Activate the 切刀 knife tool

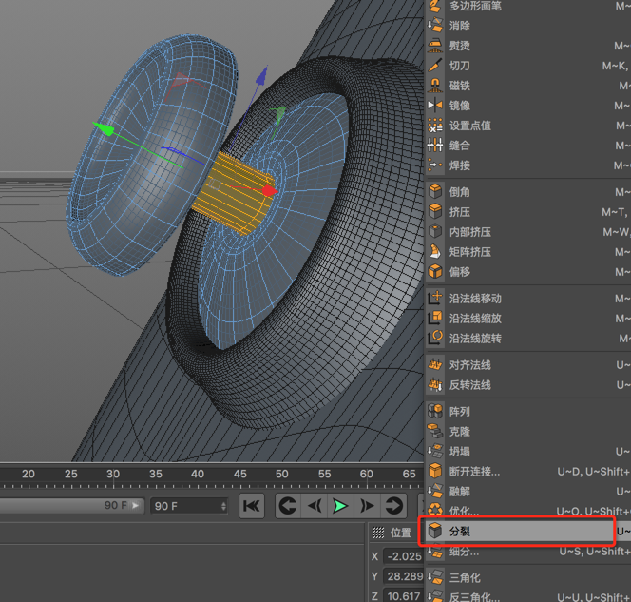tap(528, 66)
